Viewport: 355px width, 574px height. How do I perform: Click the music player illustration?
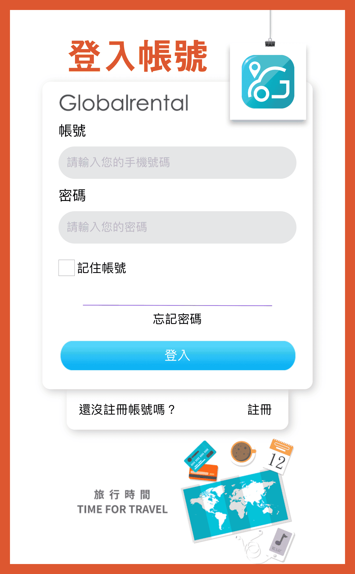[281, 543]
